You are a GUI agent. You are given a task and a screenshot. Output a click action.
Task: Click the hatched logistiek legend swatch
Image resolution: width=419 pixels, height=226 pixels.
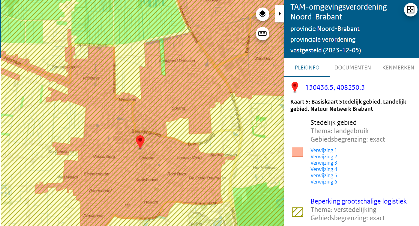coord(298,212)
